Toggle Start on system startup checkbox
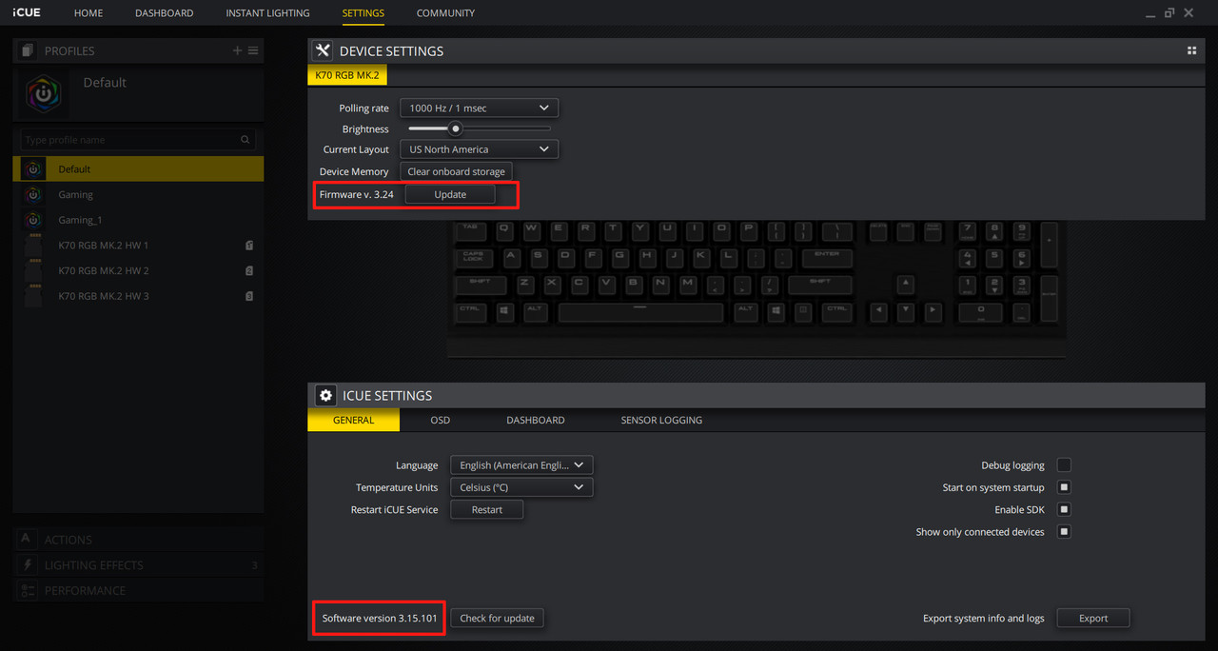1218x651 pixels. coord(1064,487)
